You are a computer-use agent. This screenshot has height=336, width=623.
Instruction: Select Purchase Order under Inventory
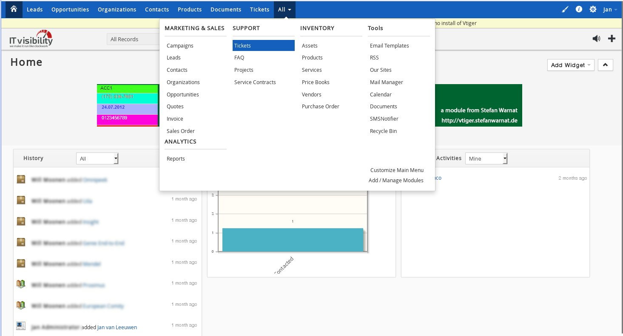coord(320,106)
